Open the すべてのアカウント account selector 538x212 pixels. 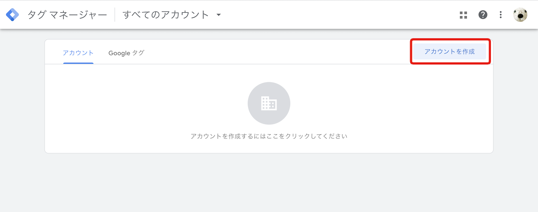coord(172,15)
